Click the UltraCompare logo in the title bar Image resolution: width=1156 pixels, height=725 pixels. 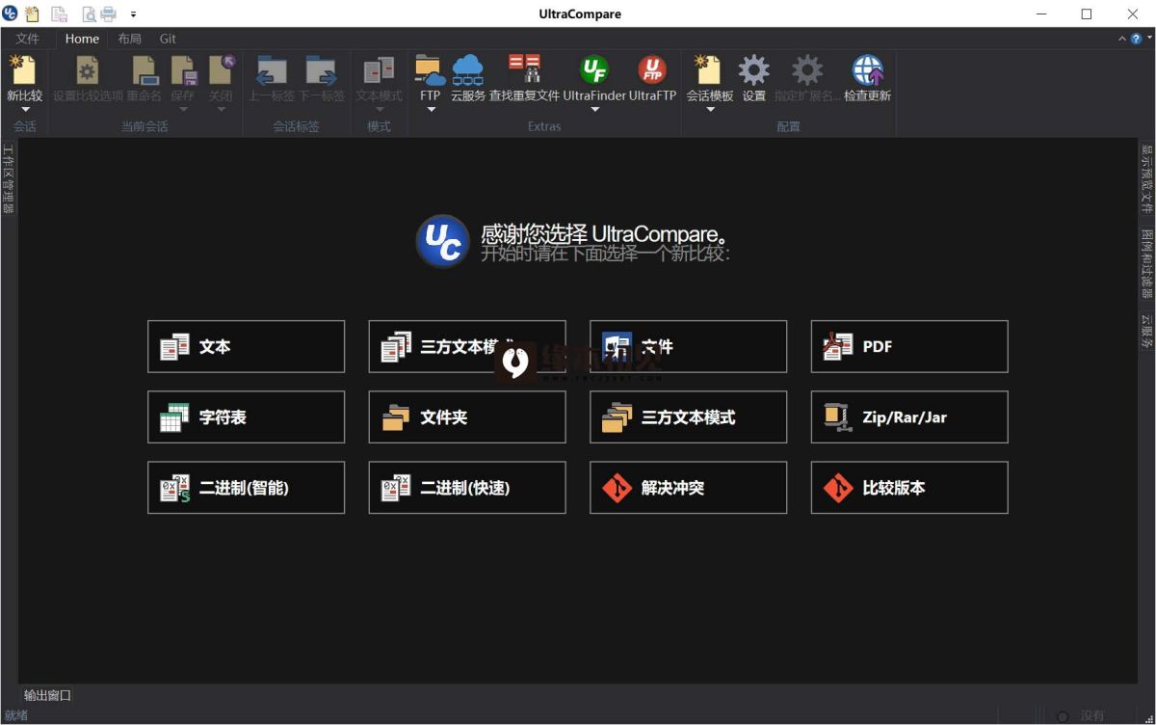tap(11, 13)
